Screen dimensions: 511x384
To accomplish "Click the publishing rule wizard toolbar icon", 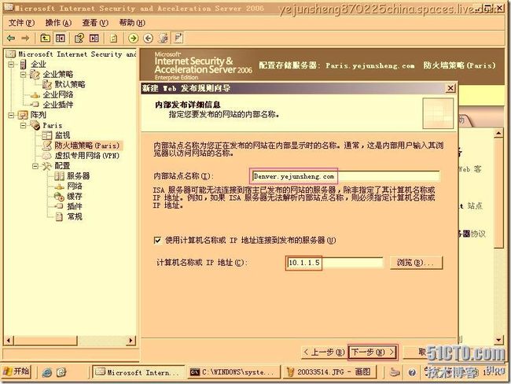I will coord(163,39).
